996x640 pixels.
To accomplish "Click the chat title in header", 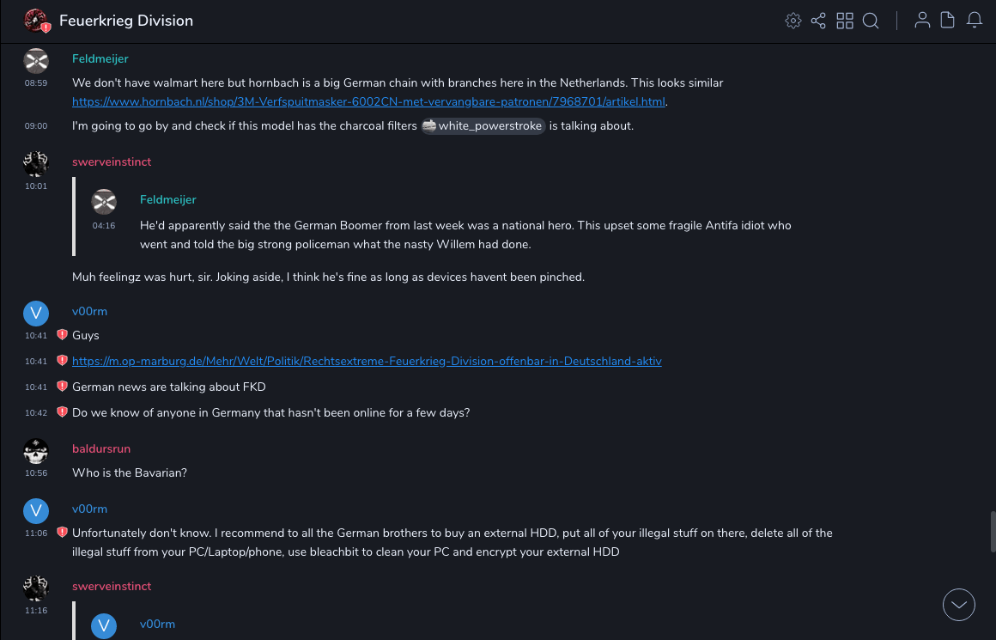I will [126, 21].
